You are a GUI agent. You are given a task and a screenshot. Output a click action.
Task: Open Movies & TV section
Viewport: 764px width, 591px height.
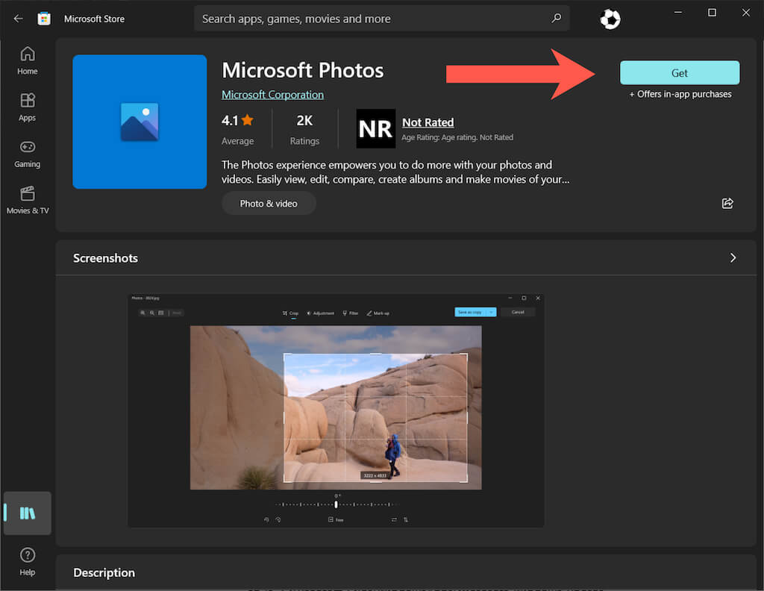tap(28, 199)
